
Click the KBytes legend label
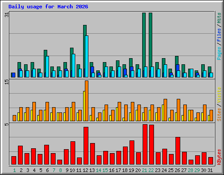(x=219, y=157)
